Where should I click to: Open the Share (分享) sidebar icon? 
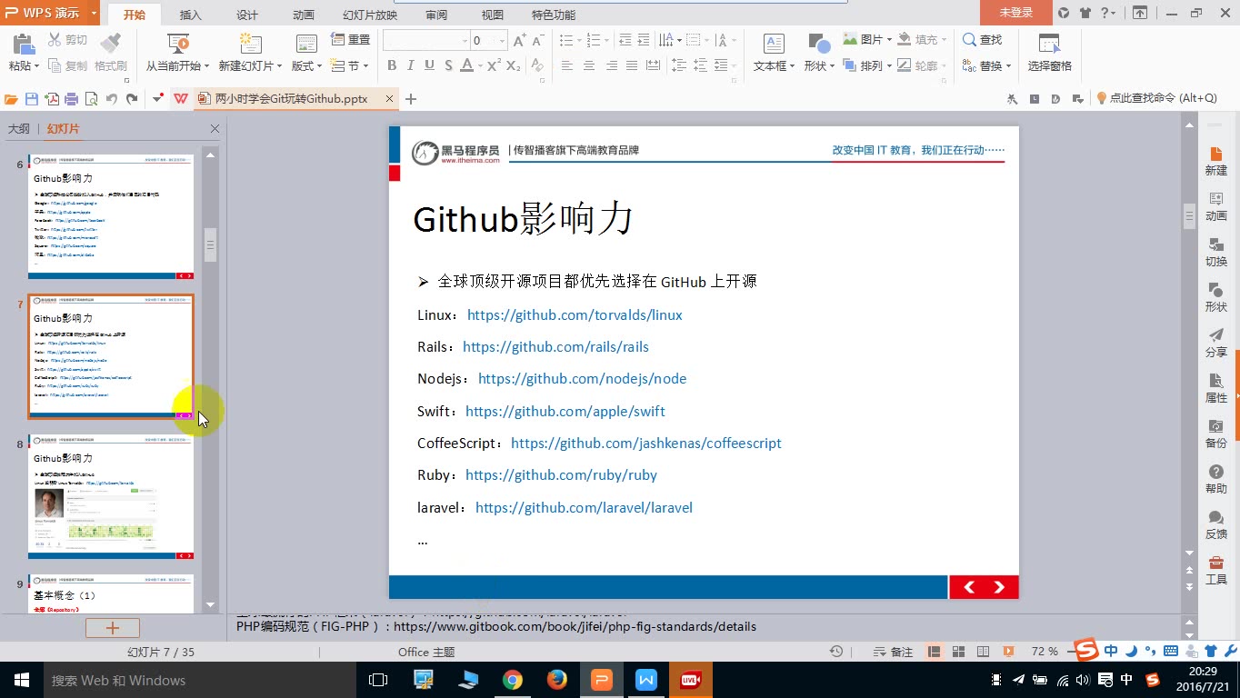(1216, 343)
